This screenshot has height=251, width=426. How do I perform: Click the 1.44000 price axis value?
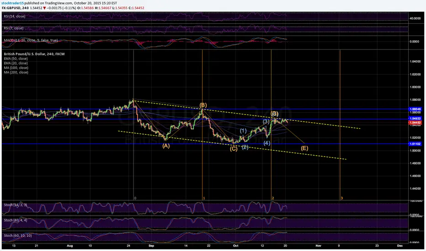415,188
